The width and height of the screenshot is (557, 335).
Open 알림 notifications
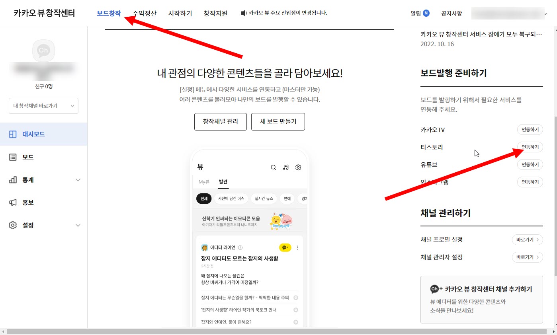416,13
